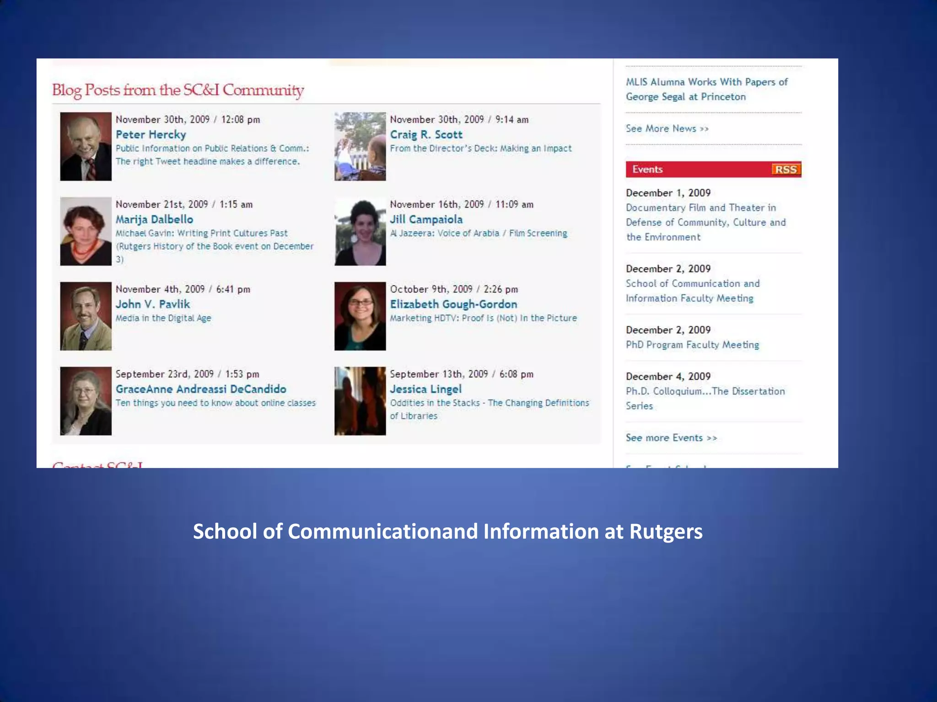The image size is (937, 702).
Task: Click the red Events section header
Action: click(713, 170)
